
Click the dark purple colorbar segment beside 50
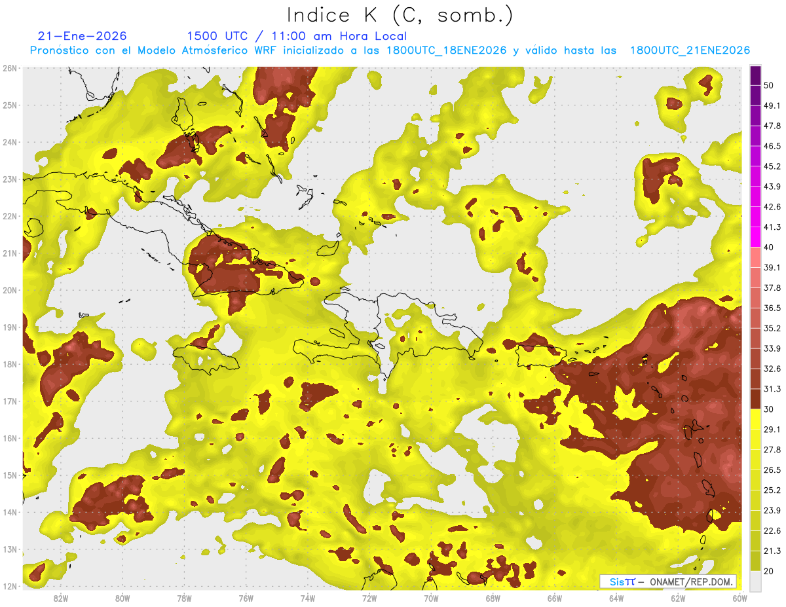[755, 76]
